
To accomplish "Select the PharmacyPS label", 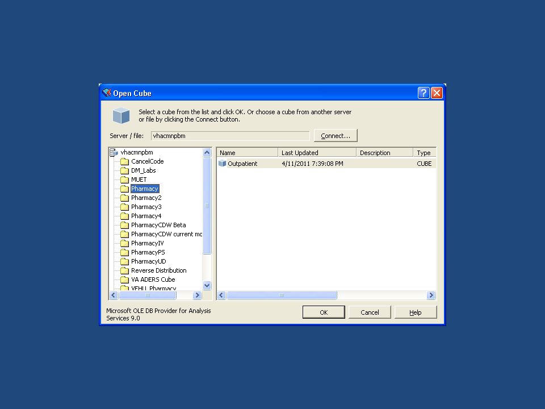I will pyautogui.click(x=148, y=252).
